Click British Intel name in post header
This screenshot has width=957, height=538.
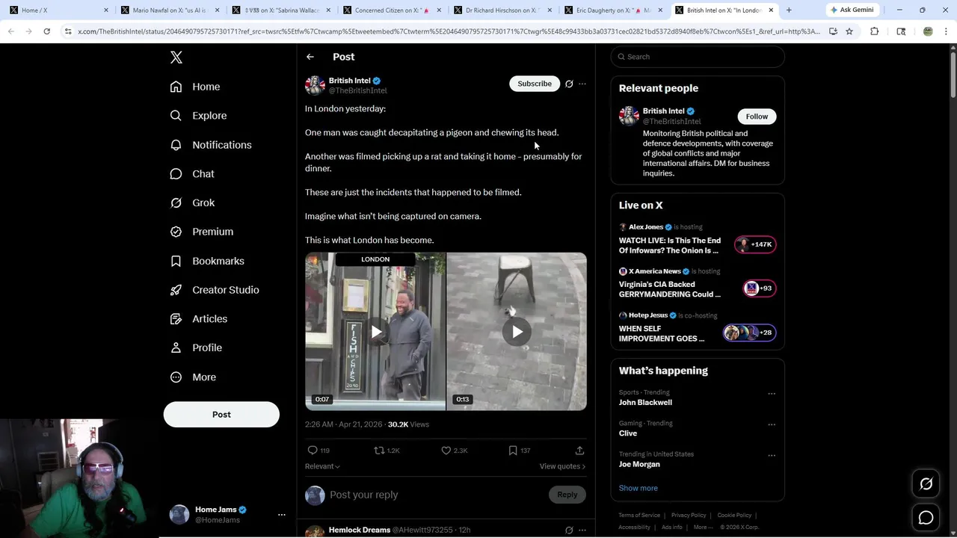349,81
